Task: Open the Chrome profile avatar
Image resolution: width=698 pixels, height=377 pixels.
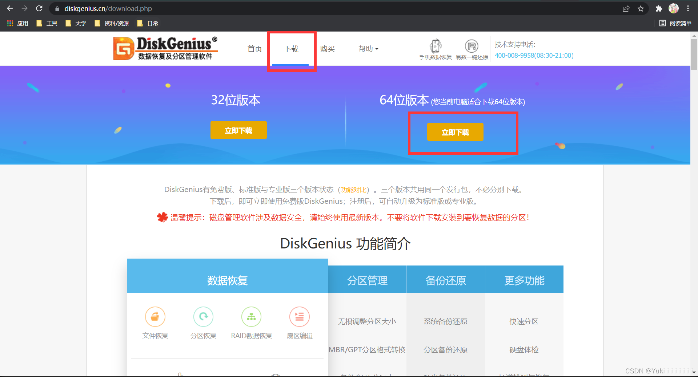Action: (x=674, y=8)
